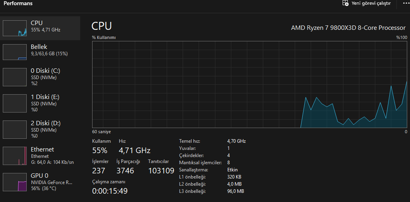Click the '%100' graph scale label

402,37
